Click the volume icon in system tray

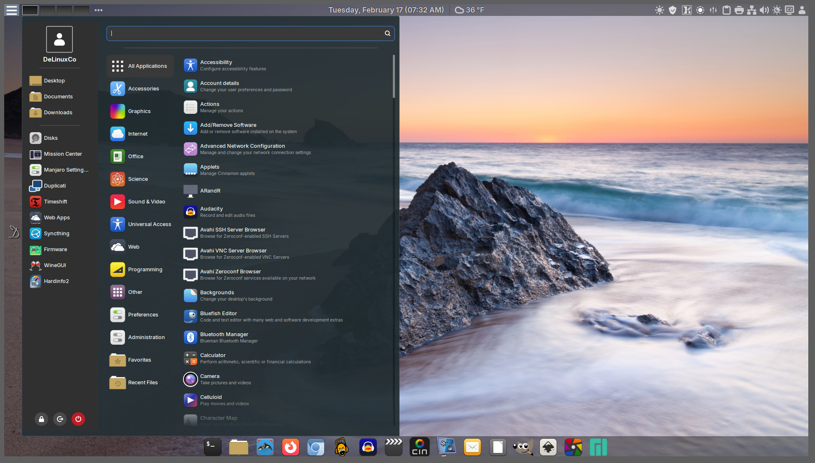tap(764, 10)
